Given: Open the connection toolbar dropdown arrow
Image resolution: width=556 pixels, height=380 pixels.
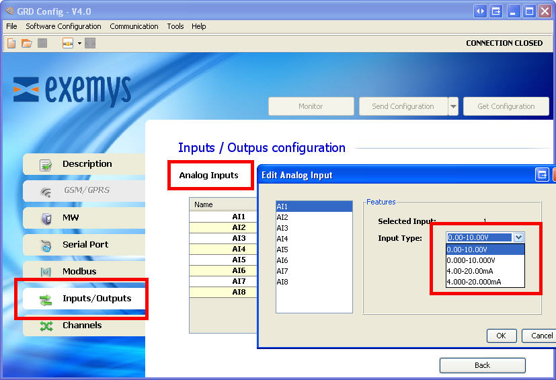Looking at the screenshot, I should pyautogui.click(x=79, y=43).
